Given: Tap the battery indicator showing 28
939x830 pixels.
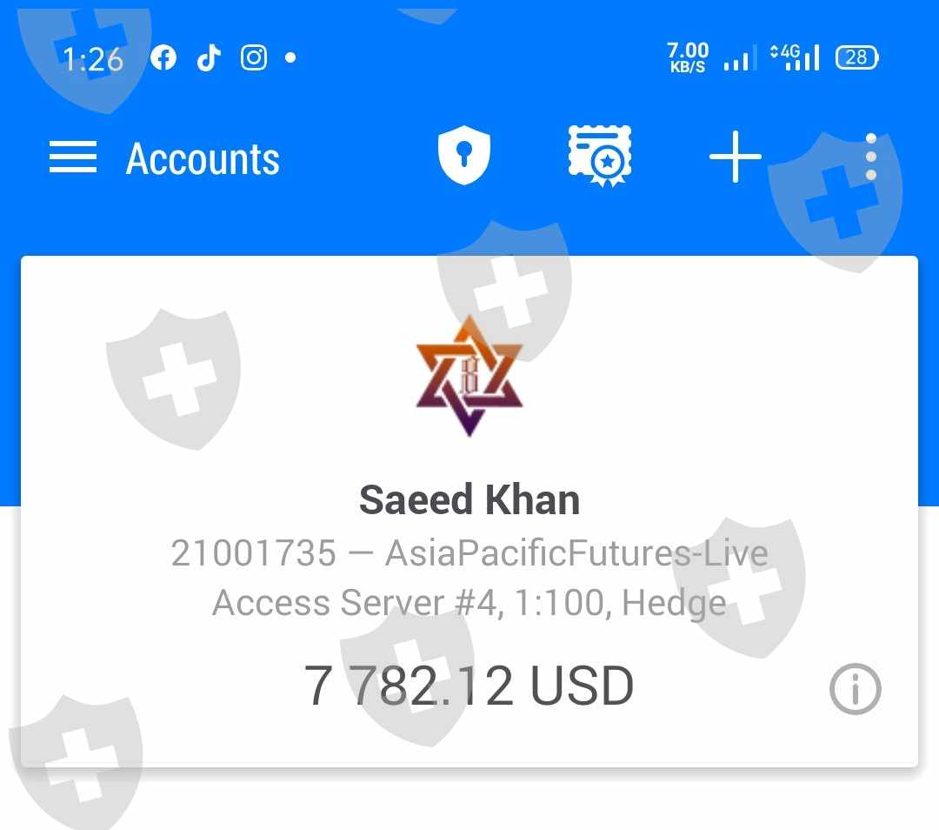Looking at the screenshot, I should [857, 57].
